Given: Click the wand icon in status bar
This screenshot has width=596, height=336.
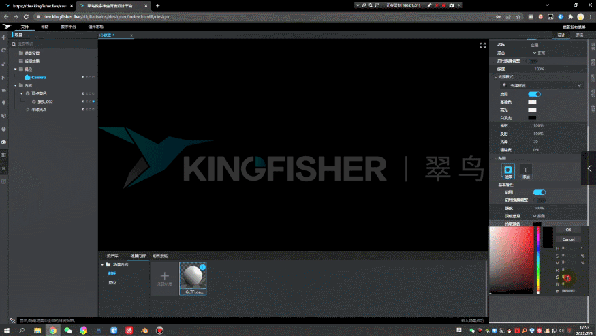Looking at the screenshot, I should (x=12, y=321).
